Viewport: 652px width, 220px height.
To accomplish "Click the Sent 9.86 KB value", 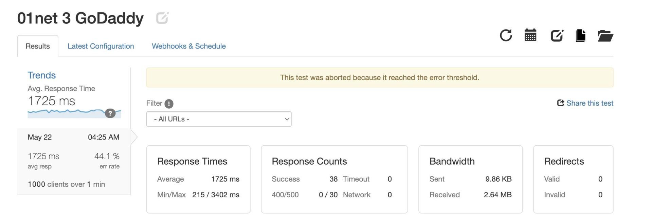I will click(x=498, y=179).
